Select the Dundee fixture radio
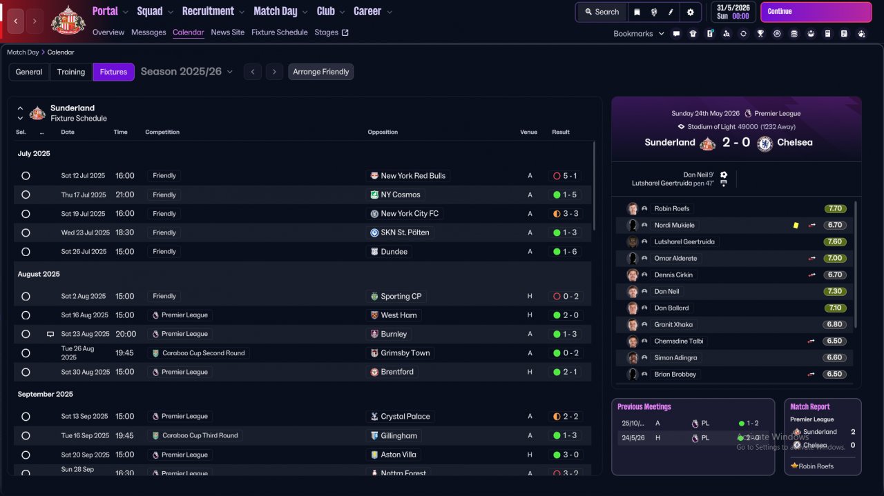 [x=26, y=252]
